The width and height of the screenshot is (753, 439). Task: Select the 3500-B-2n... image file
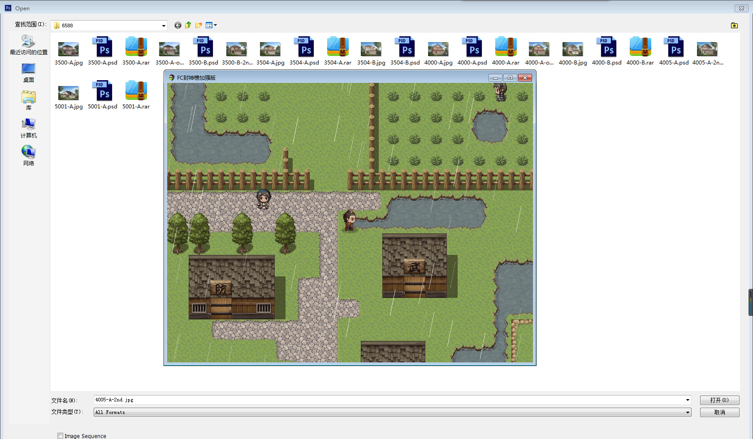[x=237, y=48]
